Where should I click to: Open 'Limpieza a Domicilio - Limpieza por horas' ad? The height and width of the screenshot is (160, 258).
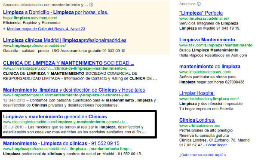click(x=55, y=12)
